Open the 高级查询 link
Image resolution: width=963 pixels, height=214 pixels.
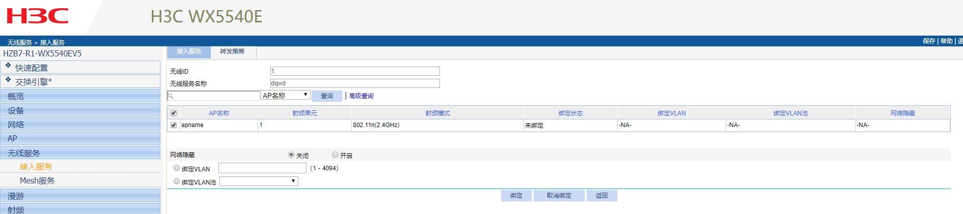(x=361, y=96)
